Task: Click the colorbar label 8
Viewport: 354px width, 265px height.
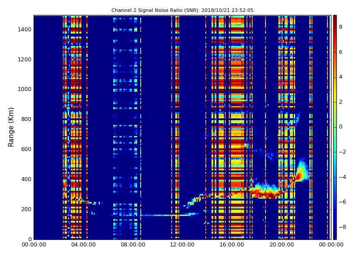Action: tap(341, 27)
